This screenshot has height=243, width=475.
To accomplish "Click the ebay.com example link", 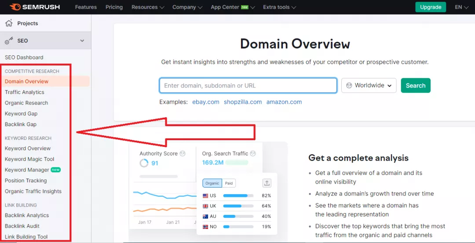I will 206,102.
